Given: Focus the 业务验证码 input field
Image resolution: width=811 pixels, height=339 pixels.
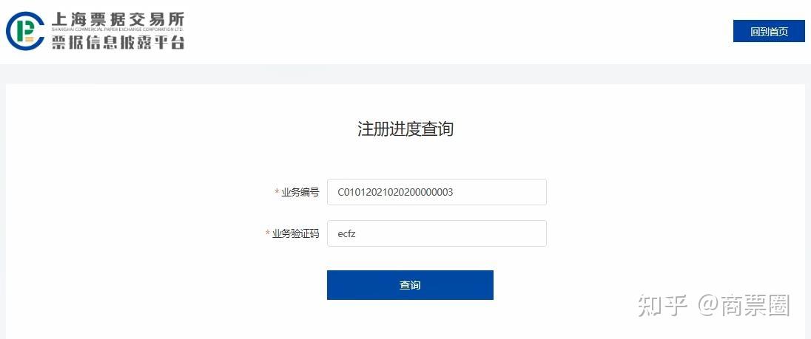Looking at the screenshot, I should point(437,233).
